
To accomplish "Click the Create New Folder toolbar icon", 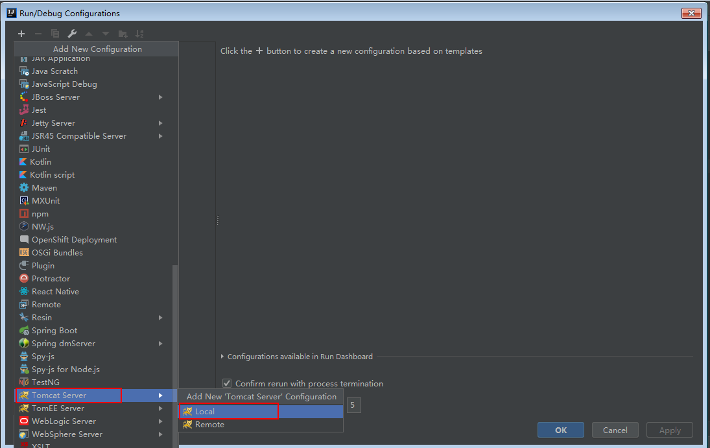I will pos(123,34).
